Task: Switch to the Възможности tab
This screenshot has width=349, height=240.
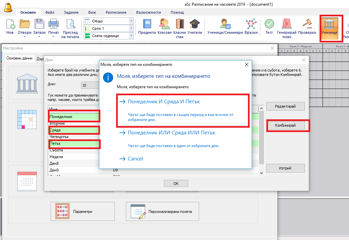Action: click(x=148, y=12)
